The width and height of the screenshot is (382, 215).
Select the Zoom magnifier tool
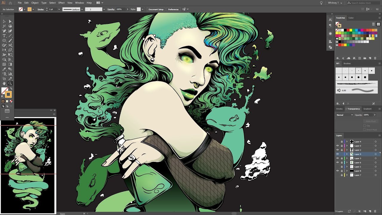point(10,83)
